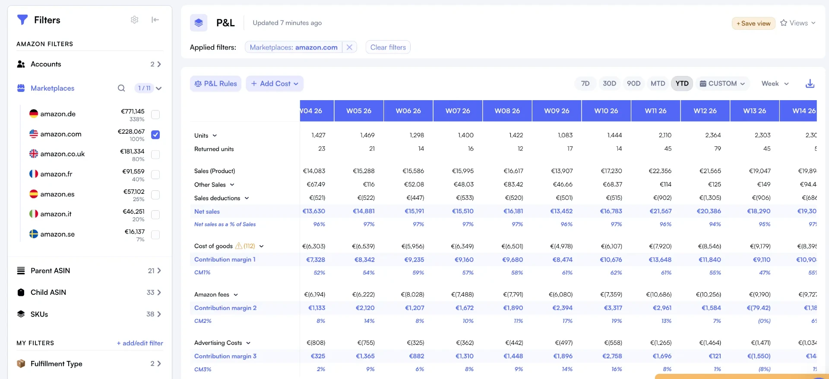Image resolution: width=829 pixels, height=379 pixels.
Task: Click the W08 26 column header
Action: tap(507, 111)
